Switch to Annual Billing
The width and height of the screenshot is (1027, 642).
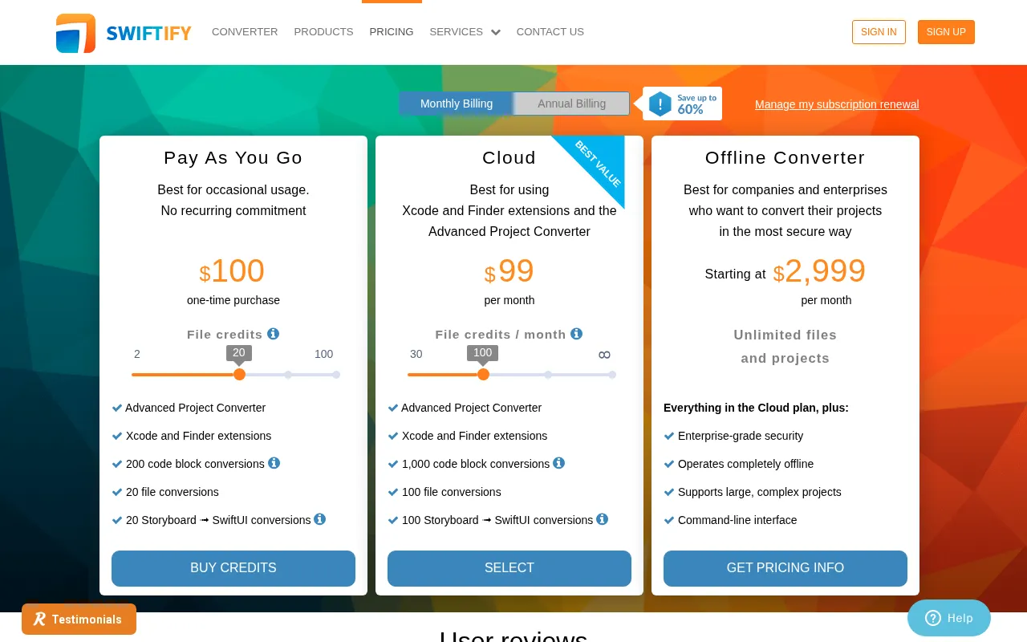tap(571, 104)
